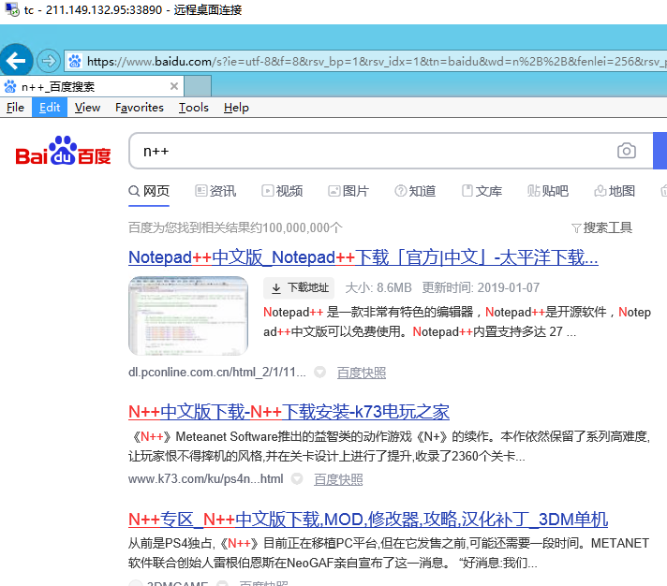Image resolution: width=667 pixels, height=586 pixels.
Task: Click the download icon labeled 下载地址
Action: (x=276, y=288)
